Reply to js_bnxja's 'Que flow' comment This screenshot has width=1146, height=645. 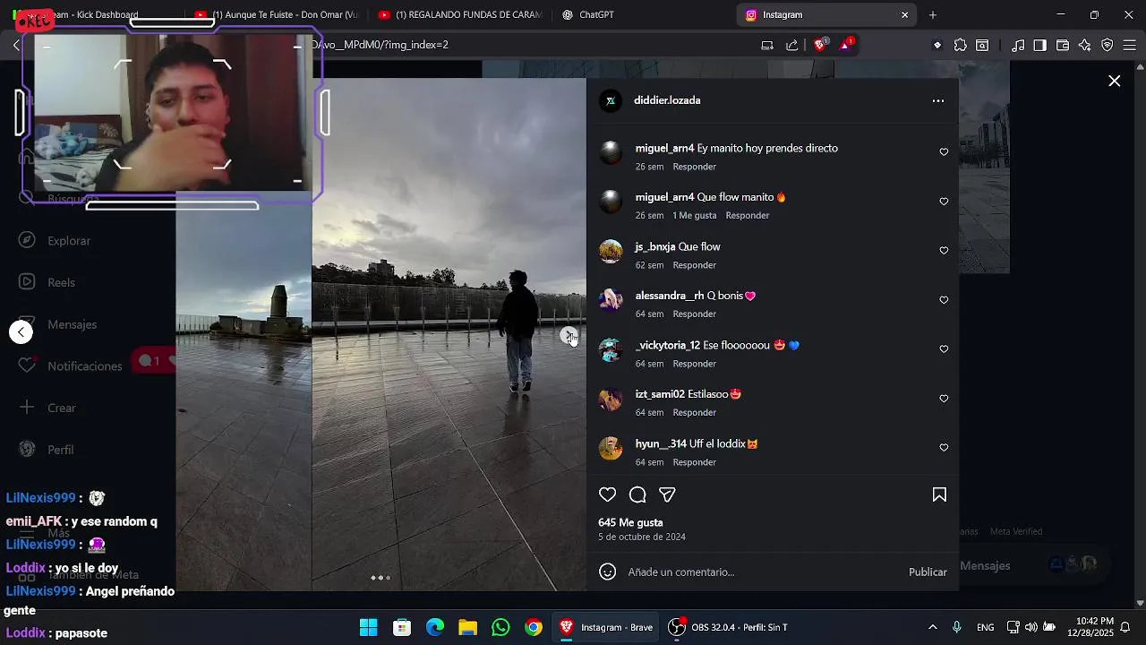coord(694,265)
